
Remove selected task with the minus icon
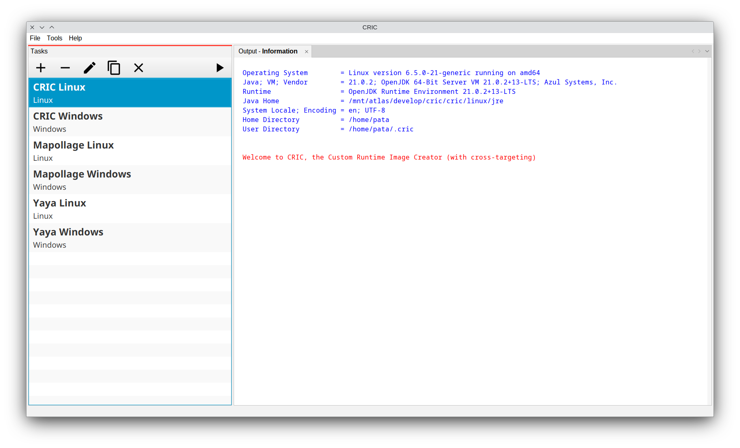65,68
